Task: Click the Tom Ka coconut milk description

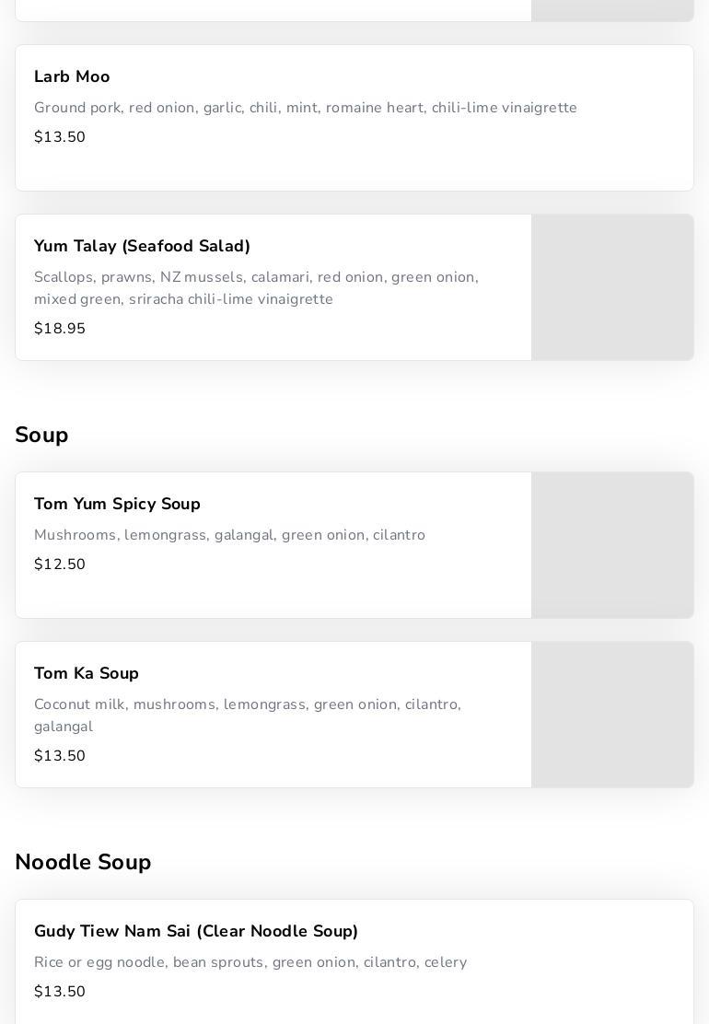Action: [x=247, y=716]
